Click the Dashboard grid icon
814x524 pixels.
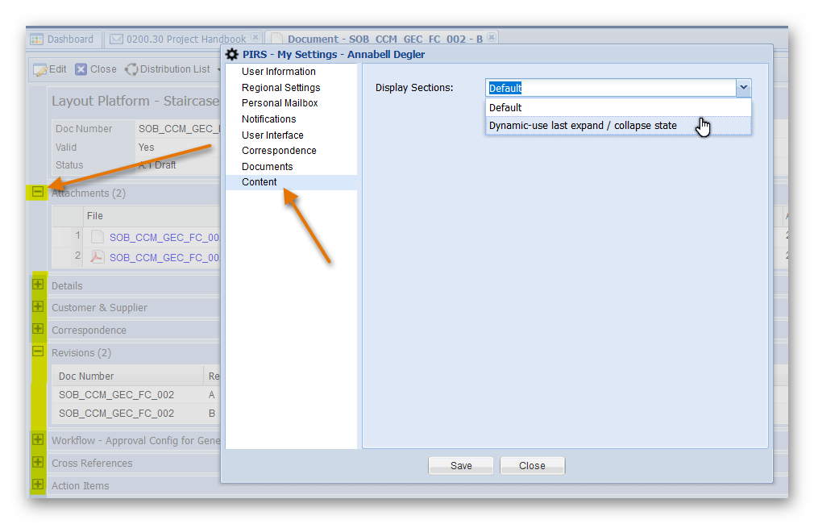(36, 39)
